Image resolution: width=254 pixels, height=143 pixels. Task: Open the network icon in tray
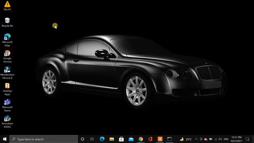click(216, 139)
